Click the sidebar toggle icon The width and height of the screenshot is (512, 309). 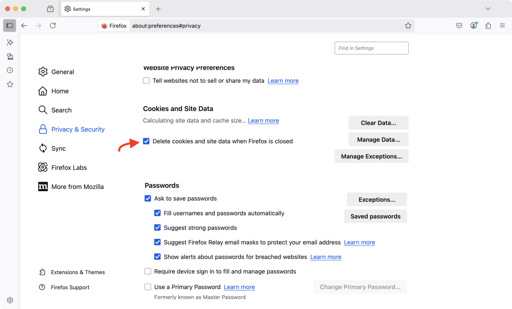point(10,26)
